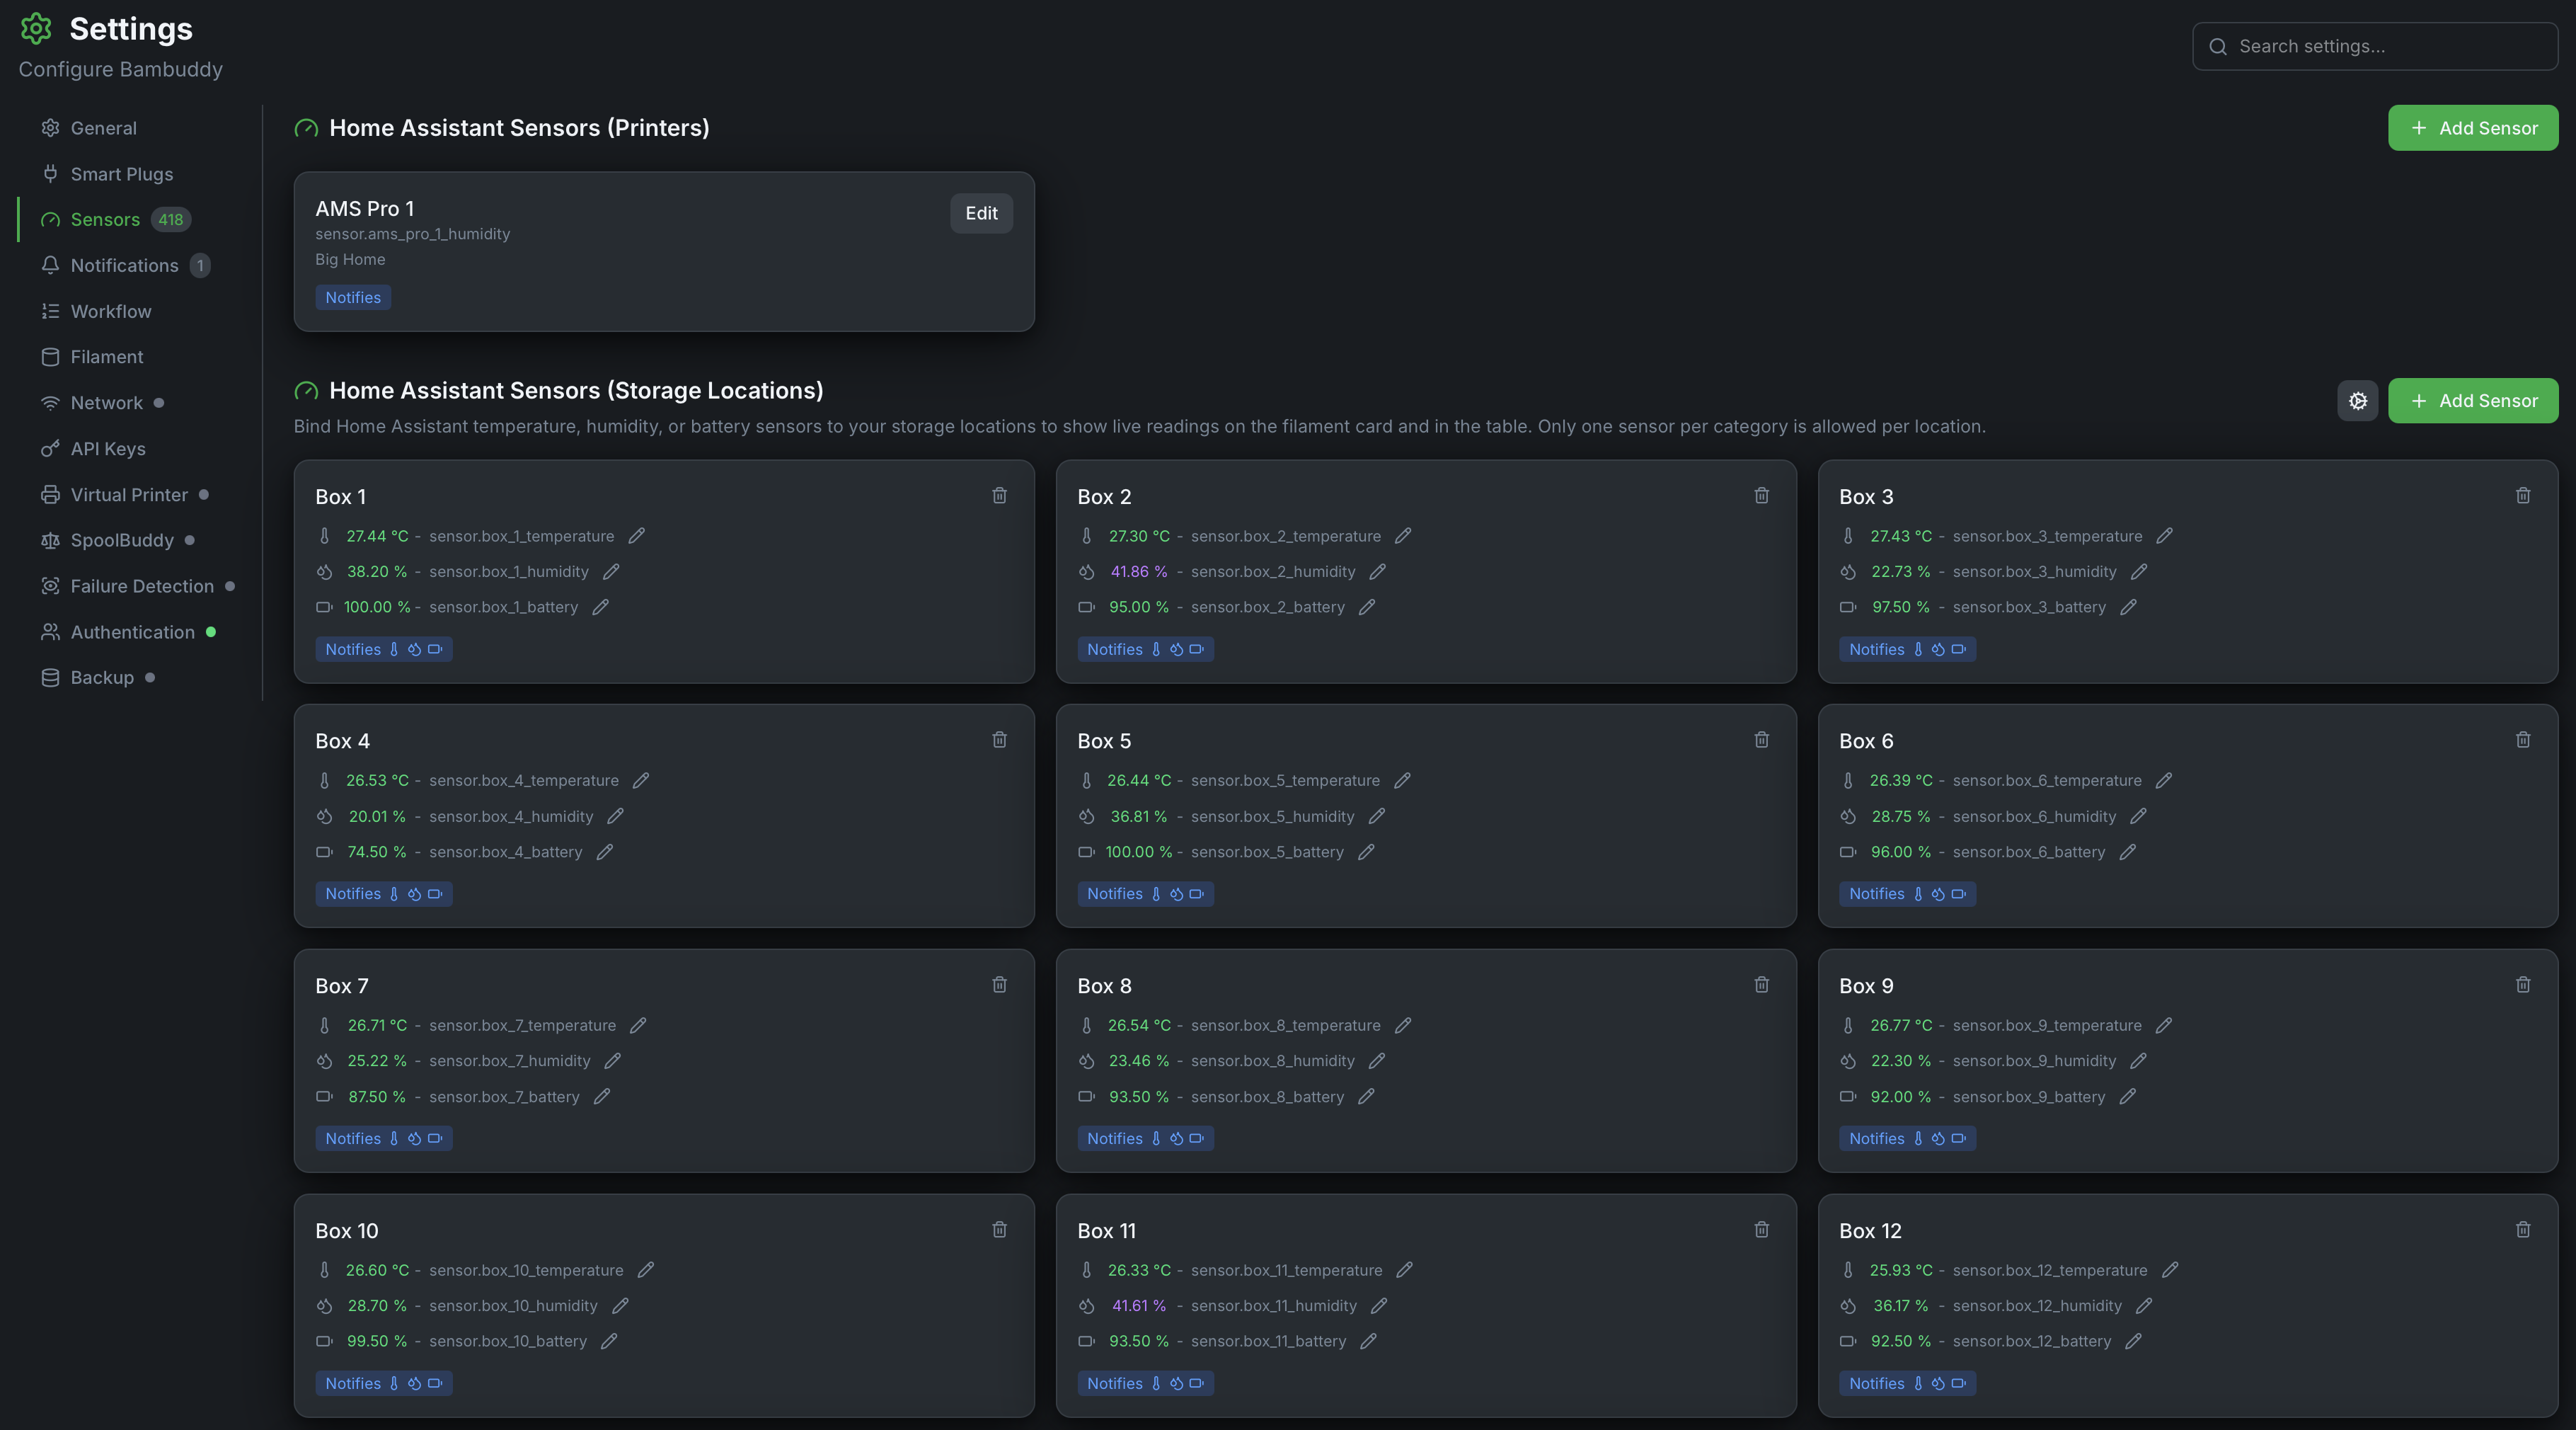Delete Box 7 sensor binding
The height and width of the screenshot is (1430, 2576).
tap(999, 984)
